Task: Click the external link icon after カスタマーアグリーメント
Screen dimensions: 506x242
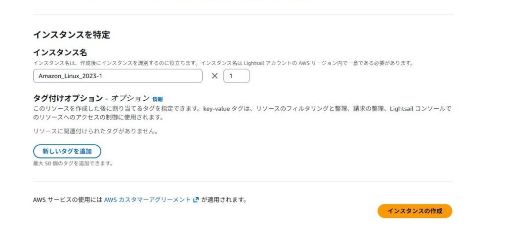Action: 196,200
